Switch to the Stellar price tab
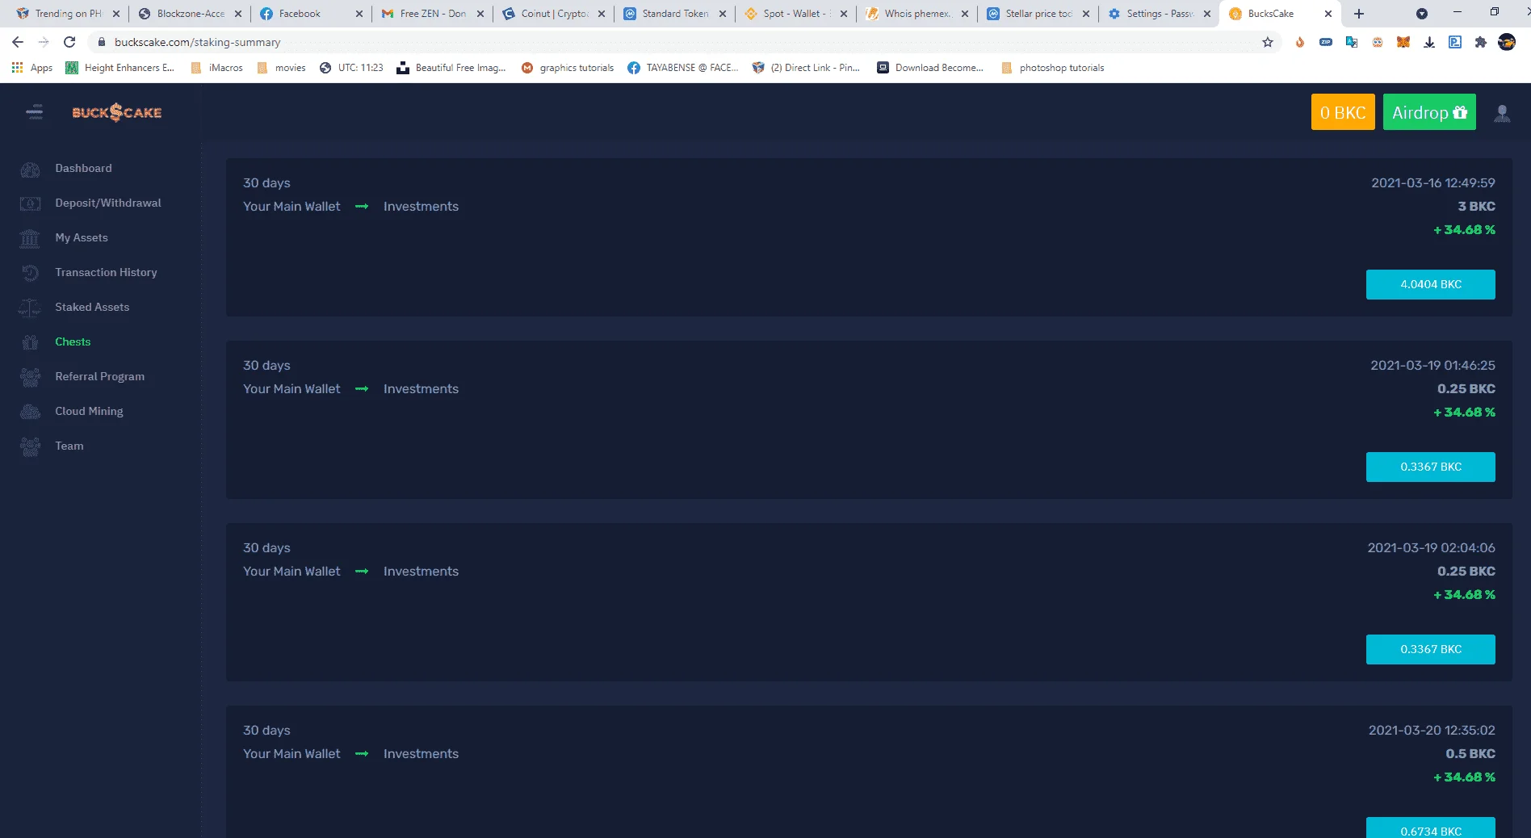The width and height of the screenshot is (1531, 838). [1038, 14]
